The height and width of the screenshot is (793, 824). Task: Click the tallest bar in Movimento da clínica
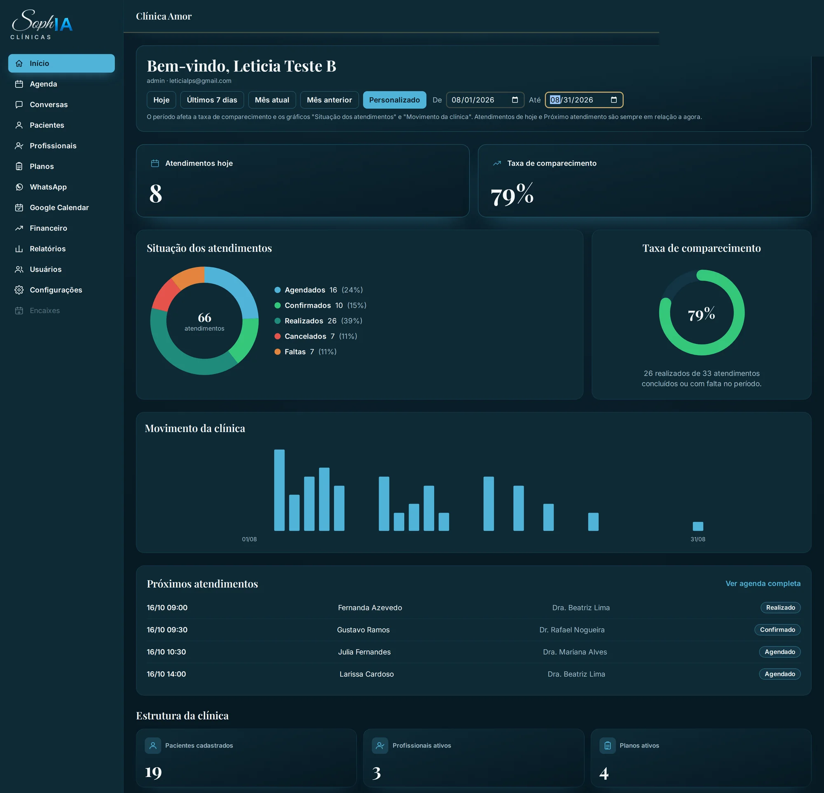click(x=279, y=490)
